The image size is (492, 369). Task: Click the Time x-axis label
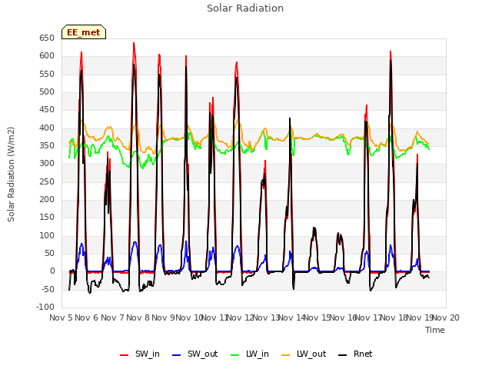coord(435,330)
